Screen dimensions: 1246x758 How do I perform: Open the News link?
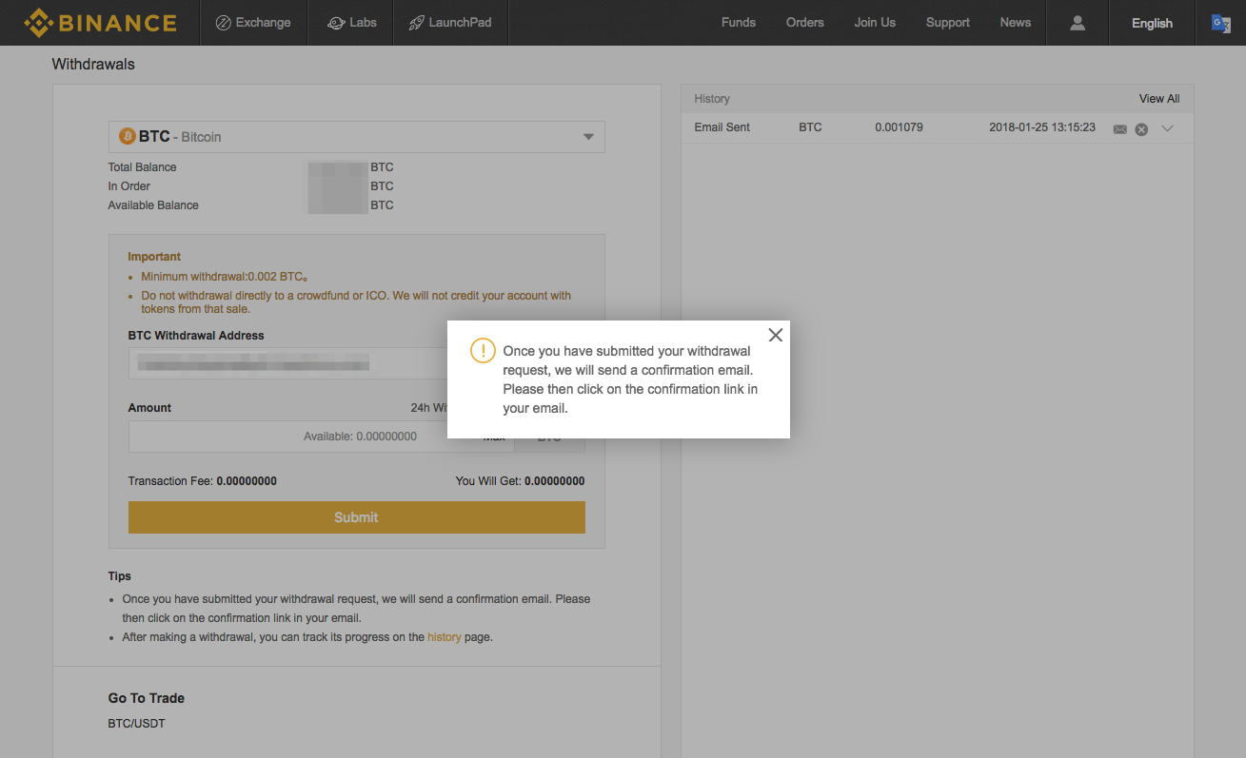tap(1016, 23)
